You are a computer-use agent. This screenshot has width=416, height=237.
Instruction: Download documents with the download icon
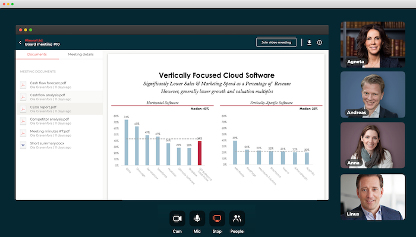tap(310, 42)
